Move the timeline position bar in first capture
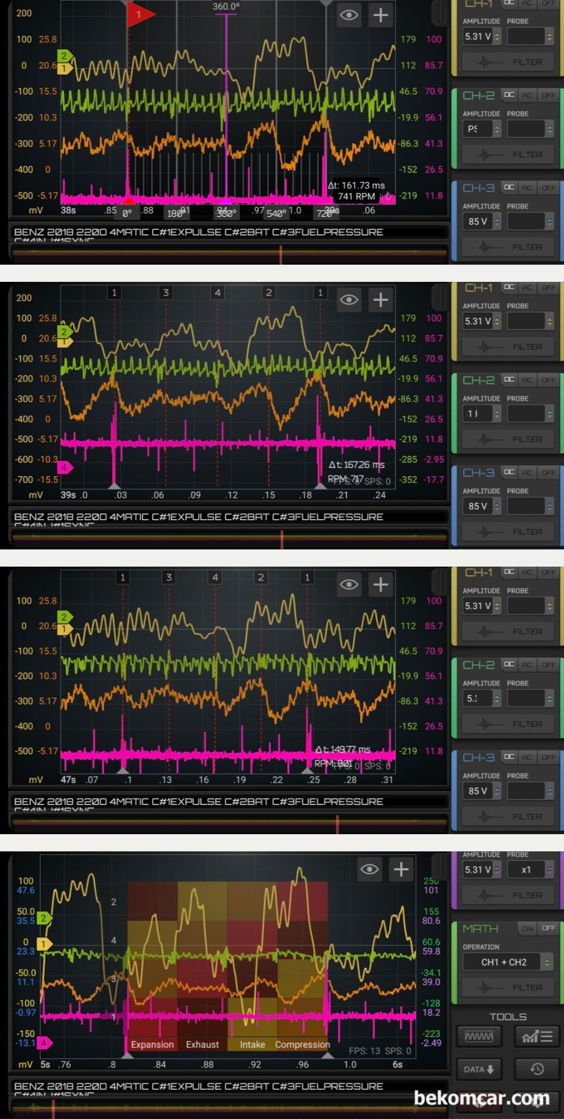Viewport: 564px width, 1119px height. (x=281, y=255)
